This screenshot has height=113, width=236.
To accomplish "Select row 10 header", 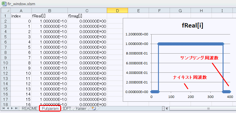I will [x=6, y=63].
